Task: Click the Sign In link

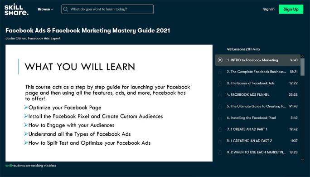Action: click(269, 10)
